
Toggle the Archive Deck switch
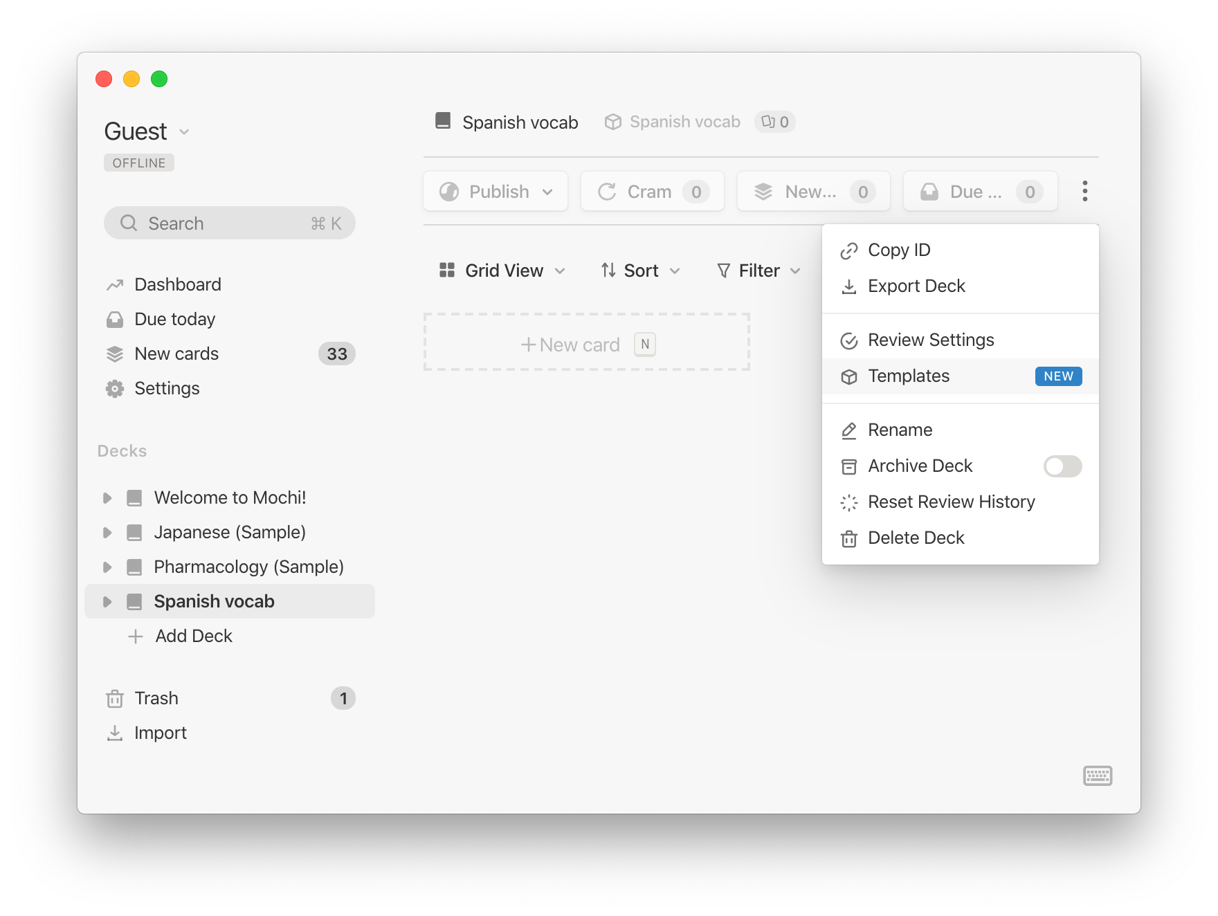1062,466
